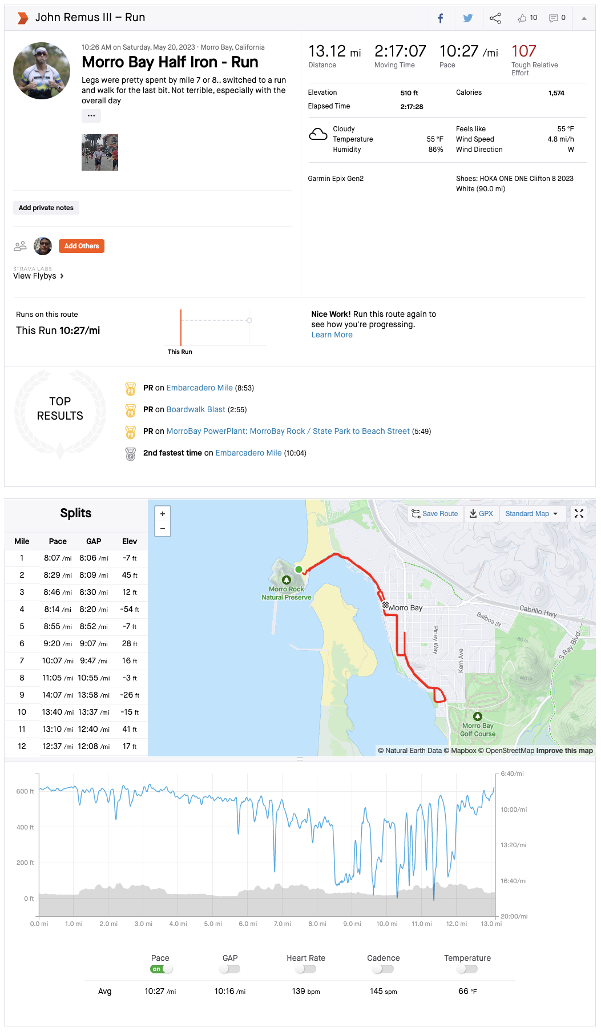Expand the map to fullscreen
This screenshot has height=1035, width=601.
[x=579, y=514]
